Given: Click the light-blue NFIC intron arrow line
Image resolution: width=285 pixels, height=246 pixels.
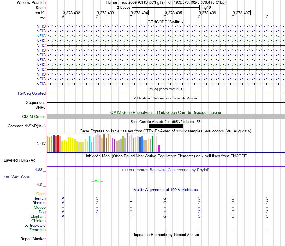Looking at the screenshot, I should click(166, 36).
